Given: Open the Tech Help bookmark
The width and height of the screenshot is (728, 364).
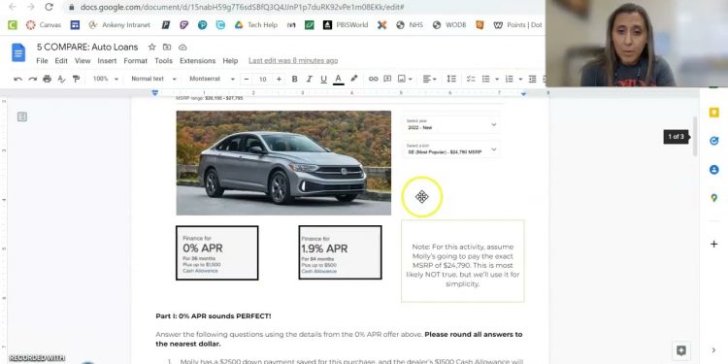Looking at the screenshot, I should click(x=256, y=25).
